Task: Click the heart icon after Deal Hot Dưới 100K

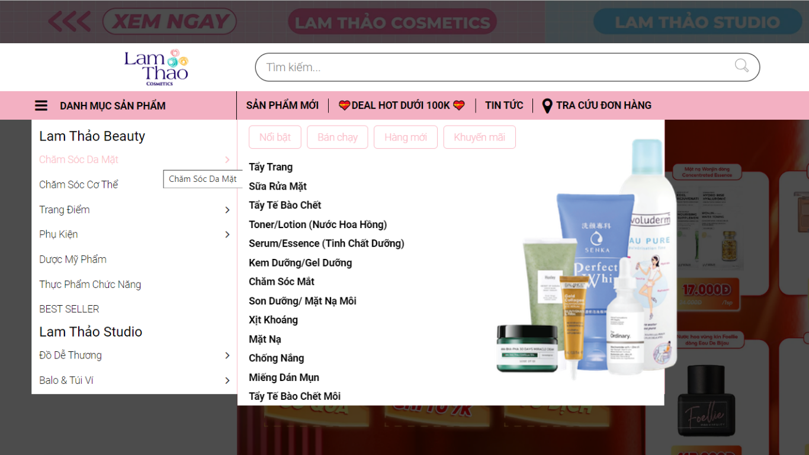Action: tap(459, 105)
